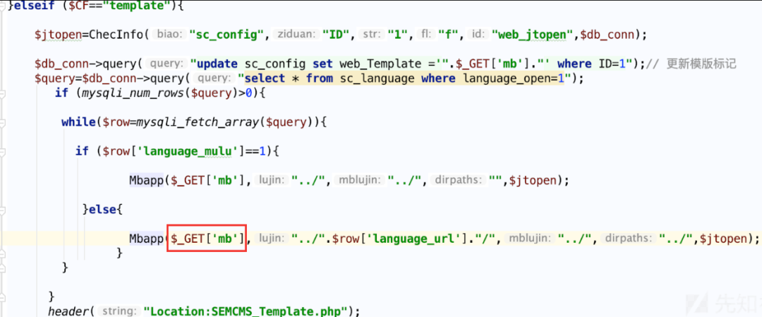
Task: Click the else keyword
Action: pos(103,209)
